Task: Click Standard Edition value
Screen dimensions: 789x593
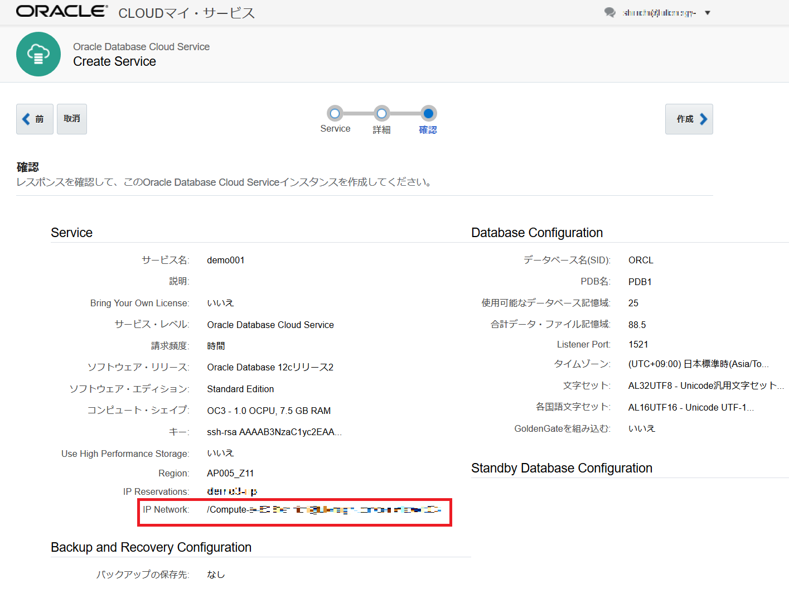Action: (240, 389)
